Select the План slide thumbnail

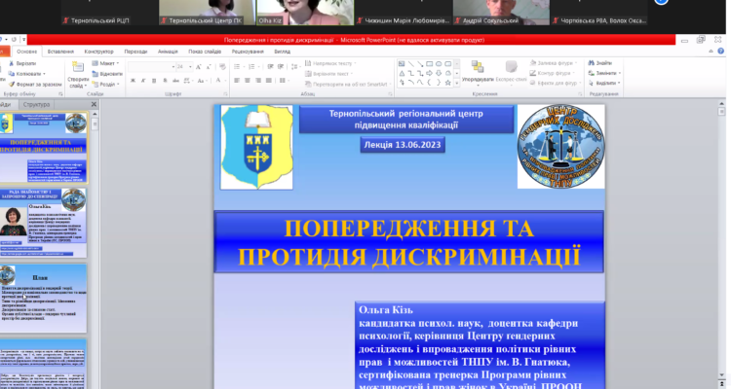pos(43,299)
